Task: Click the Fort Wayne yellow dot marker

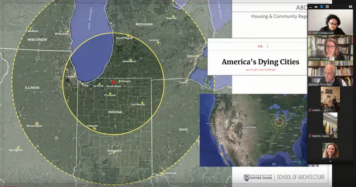Action: tap(142, 103)
